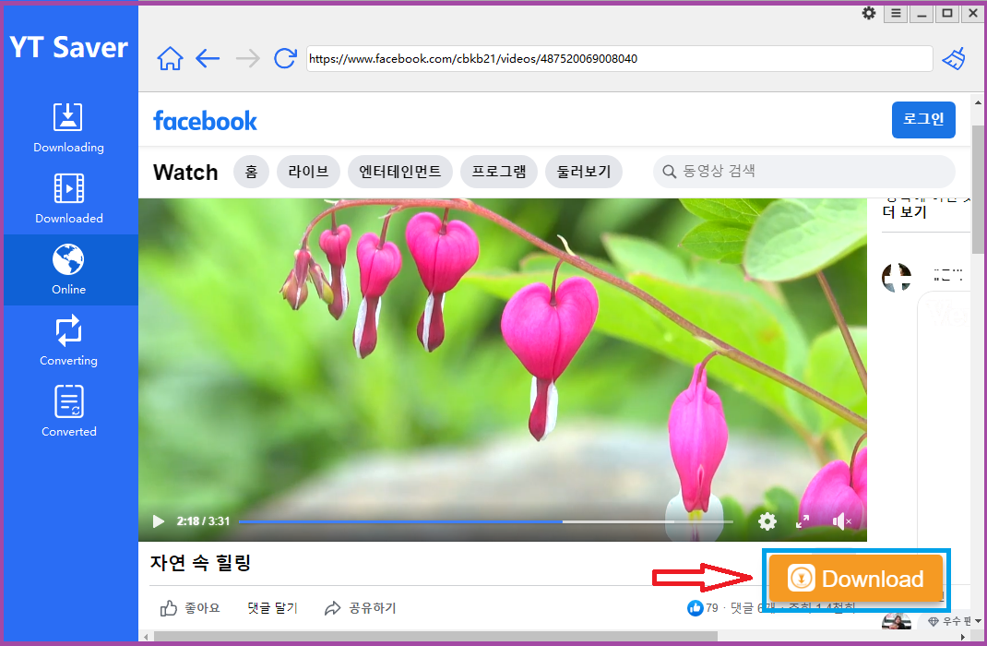Screen dimensions: 987x646
Task: Select the 엔터테인먼트 tab
Action: 399,172
